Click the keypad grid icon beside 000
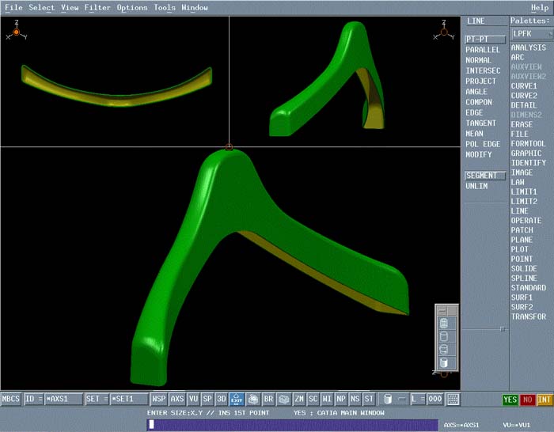 point(453,400)
